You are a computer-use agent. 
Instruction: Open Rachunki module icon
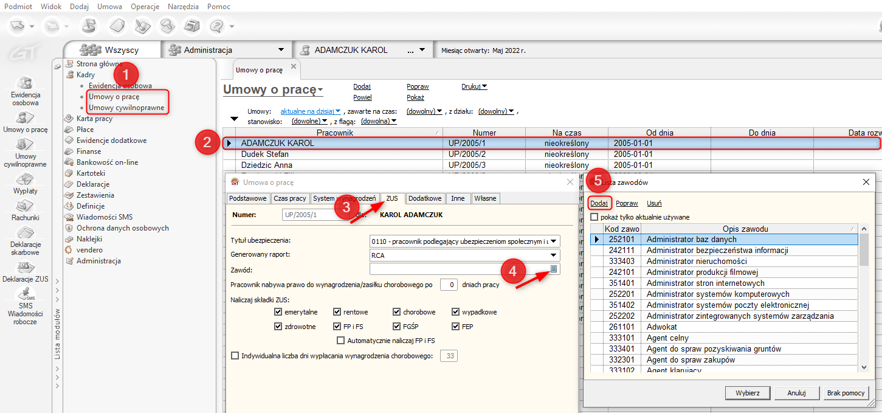(25, 206)
